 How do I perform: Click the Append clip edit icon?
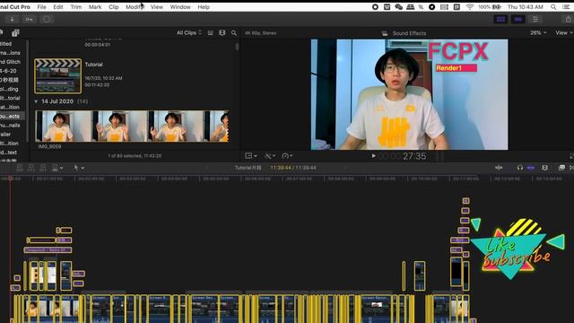coord(43,168)
